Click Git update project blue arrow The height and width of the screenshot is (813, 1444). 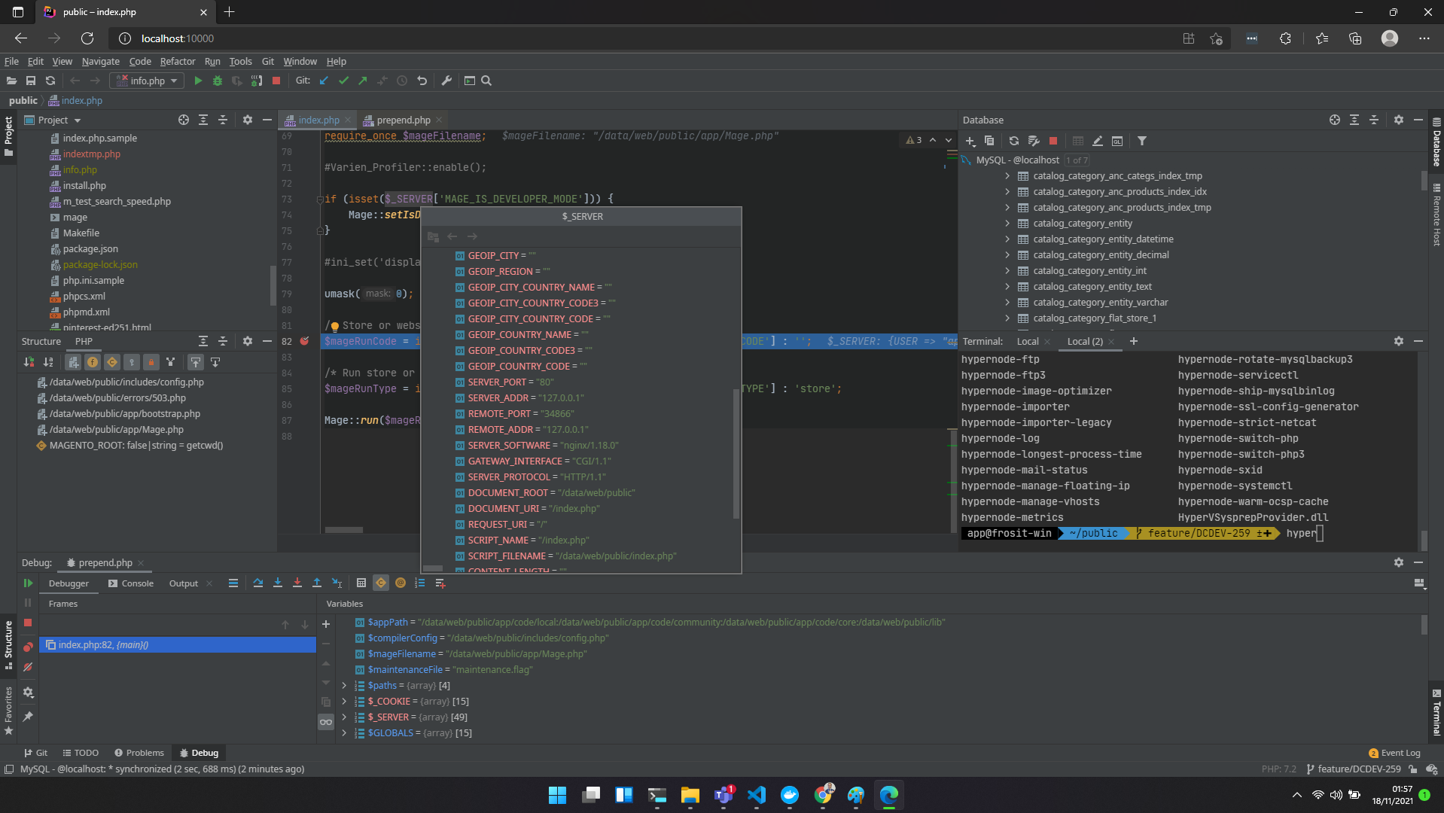tap(324, 81)
